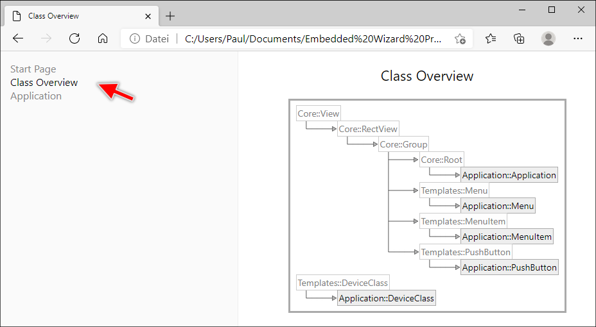The image size is (596, 327).
Task: Open the Collections icon in toolbar
Action: point(520,38)
